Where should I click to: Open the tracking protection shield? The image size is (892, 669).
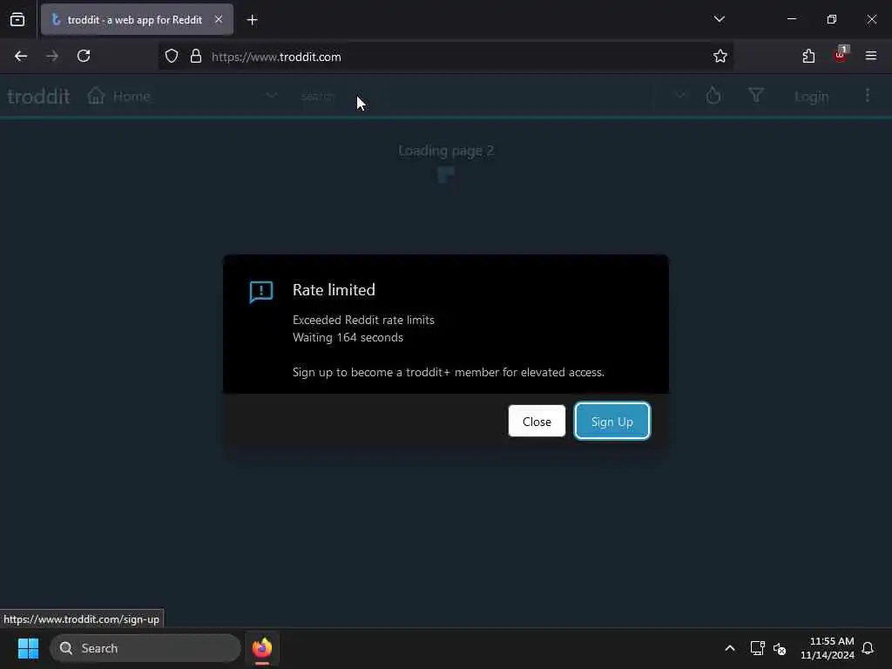click(172, 57)
